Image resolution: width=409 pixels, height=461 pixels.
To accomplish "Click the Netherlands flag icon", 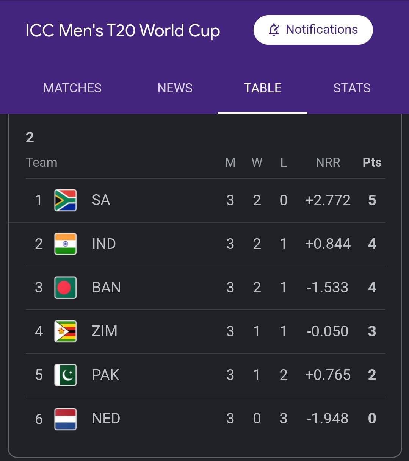I will (x=65, y=419).
